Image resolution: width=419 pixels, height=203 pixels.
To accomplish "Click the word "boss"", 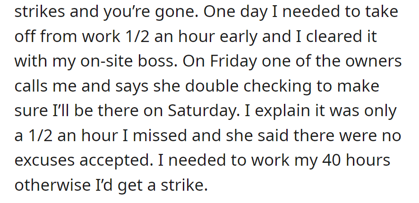I will click(x=157, y=61).
